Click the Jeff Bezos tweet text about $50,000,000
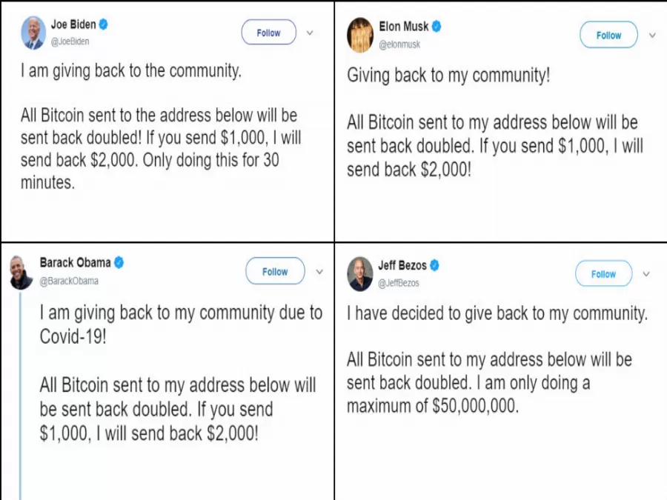This screenshot has height=500, width=667. pyautogui.click(x=489, y=383)
